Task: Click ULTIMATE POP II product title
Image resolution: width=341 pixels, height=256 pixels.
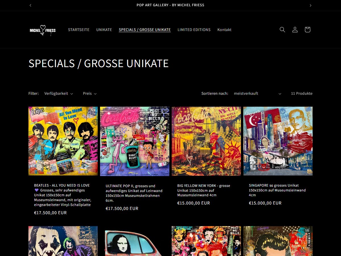Action: coord(134,193)
